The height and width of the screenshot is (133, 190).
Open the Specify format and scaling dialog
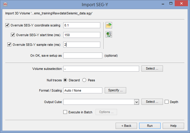pyautogui.click(x=115, y=90)
